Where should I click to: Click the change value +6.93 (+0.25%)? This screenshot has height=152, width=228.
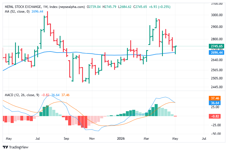160,7
